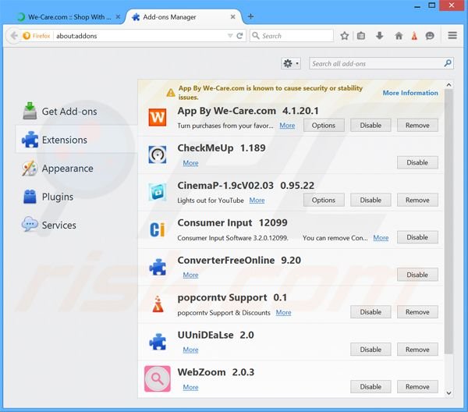This screenshot has height=412, width=468.
Task: Disable ConverterFreeOnline
Action: [417, 275]
